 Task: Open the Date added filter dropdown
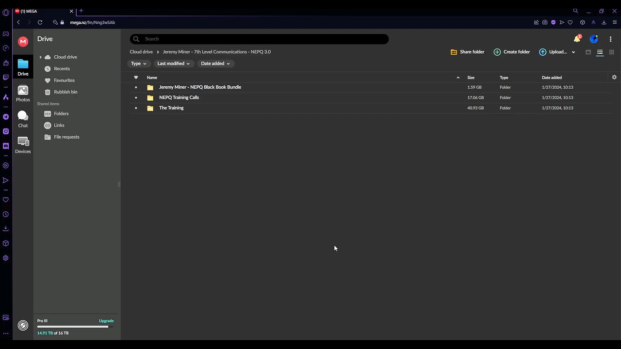click(x=215, y=63)
